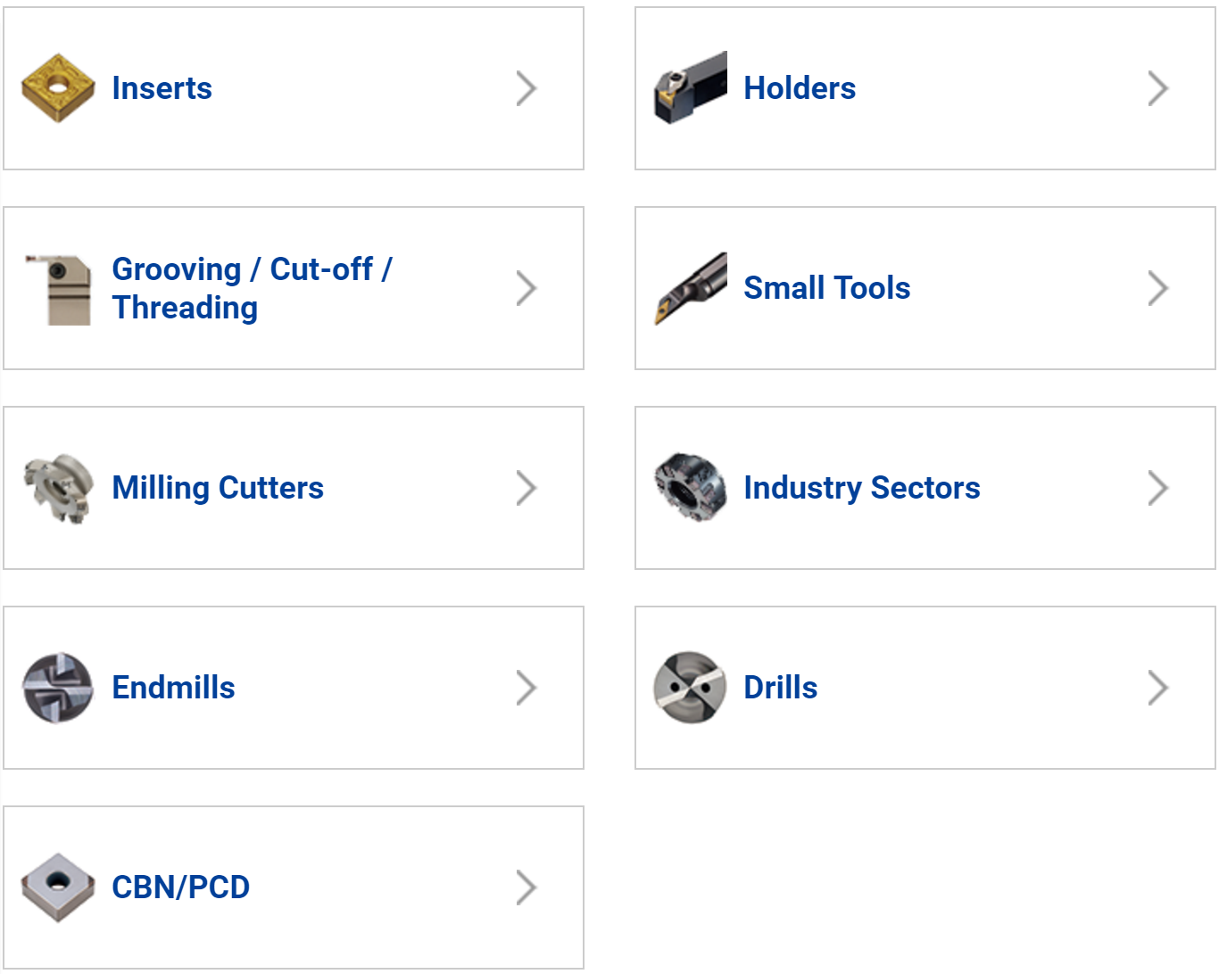Open the CBN/PCD category text
This screenshot has height=974, width=1219.
pos(180,887)
